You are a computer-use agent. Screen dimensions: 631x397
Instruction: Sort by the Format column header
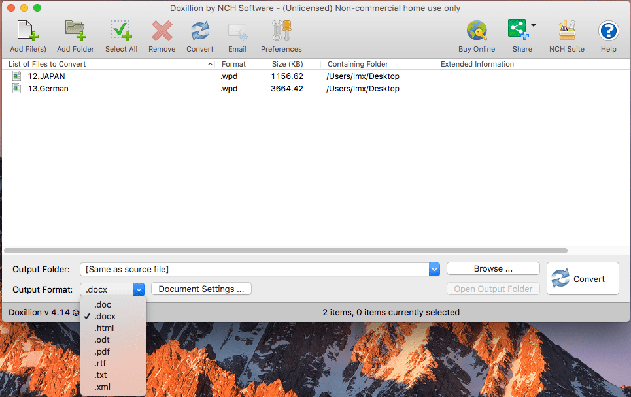(x=240, y=64)
